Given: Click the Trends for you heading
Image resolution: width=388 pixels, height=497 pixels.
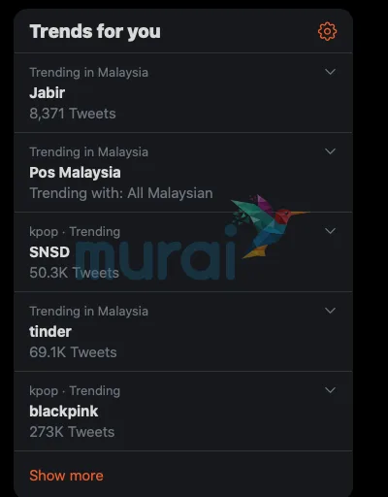Looking at the screenshot, I should pyautogui.click(x=95, y=32).
